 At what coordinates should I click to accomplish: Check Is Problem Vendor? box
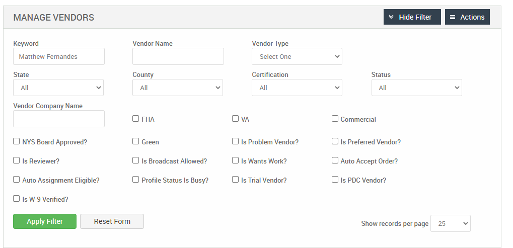(235, 141)
